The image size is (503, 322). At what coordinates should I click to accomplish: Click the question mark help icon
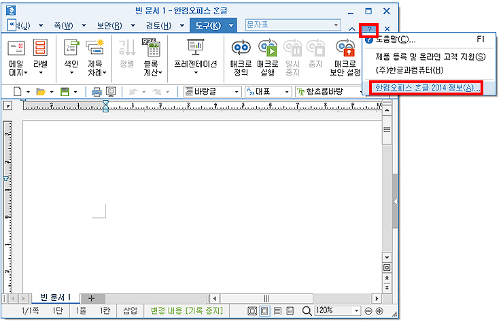tap(369, 29)
